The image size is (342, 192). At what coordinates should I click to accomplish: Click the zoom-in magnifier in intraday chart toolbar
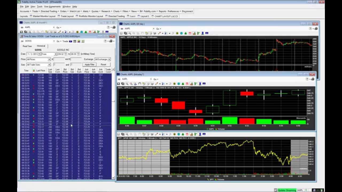coord(127,83)
